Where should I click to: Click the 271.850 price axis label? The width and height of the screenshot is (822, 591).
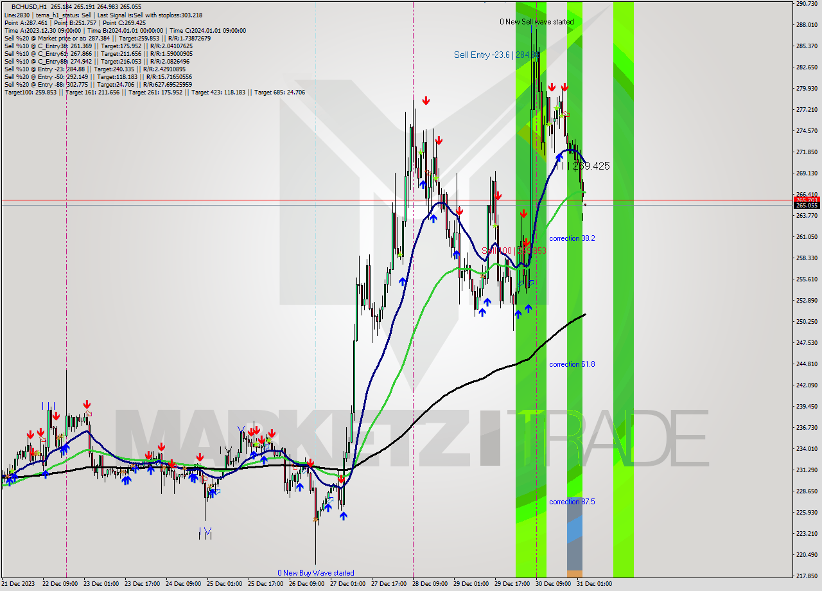(x=807, y=152)
